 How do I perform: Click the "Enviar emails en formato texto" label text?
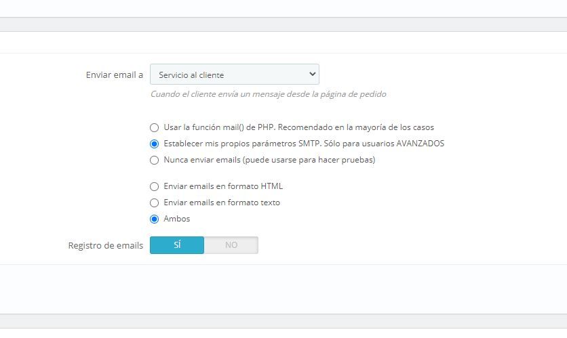(222, 203)
